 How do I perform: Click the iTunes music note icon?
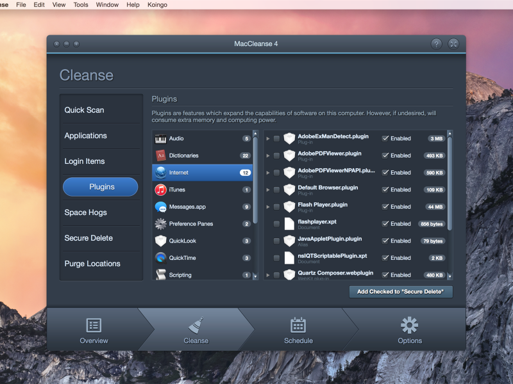[160, 189]
